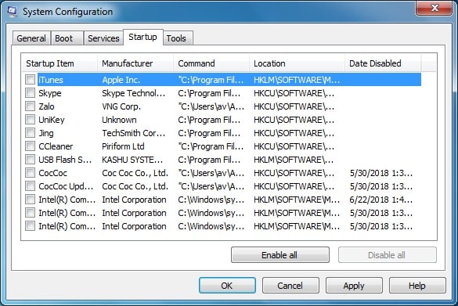Click the TechSmith Cor... manufacturer cell
The image size is (458, 306).
tap(134, 133)
